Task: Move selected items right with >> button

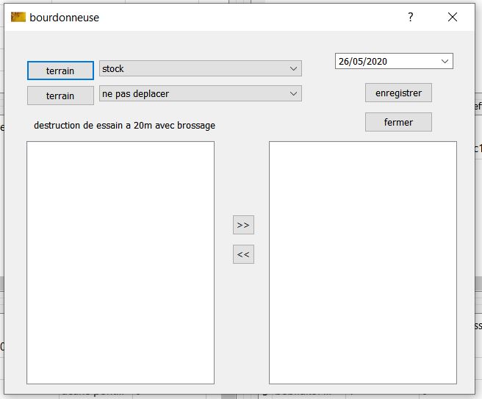Action: (x=243, y=225)
